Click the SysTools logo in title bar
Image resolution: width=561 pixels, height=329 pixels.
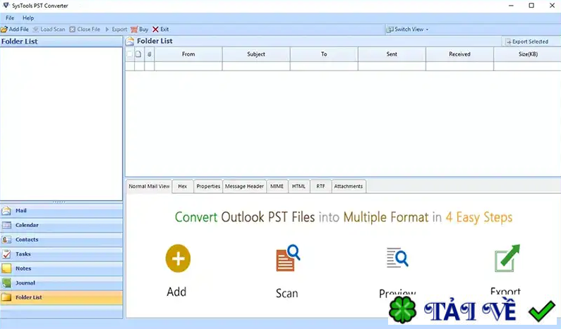point(6,6)
